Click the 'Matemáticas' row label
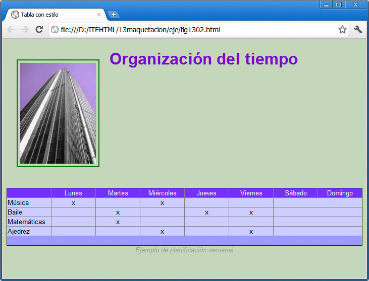The width and height of the screenshot is (369, 281). pyautogui.click(x=26, y=222)
